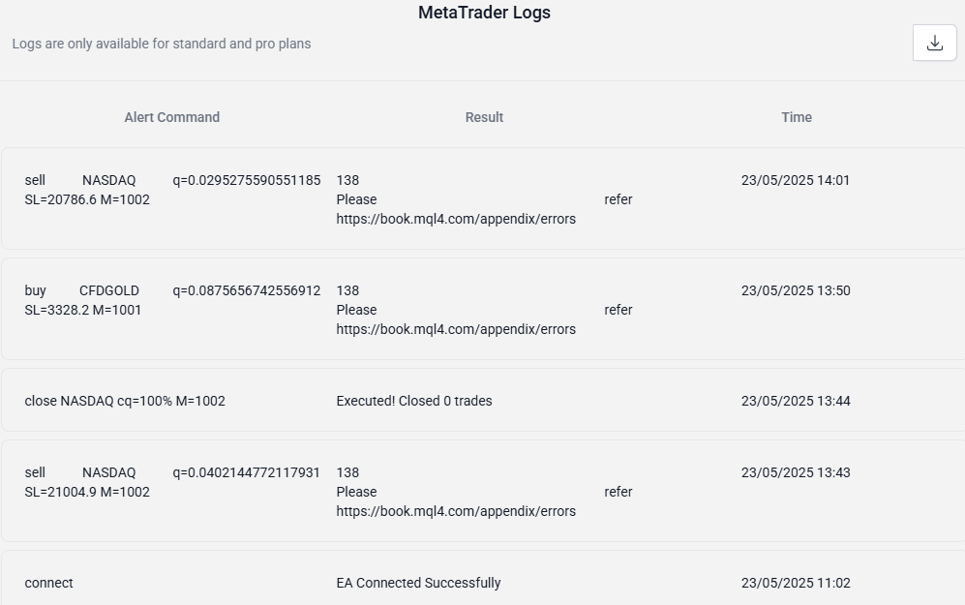Click the standard and pro plans notice
This screenshot has height=605, width=965.
point(162,44)
